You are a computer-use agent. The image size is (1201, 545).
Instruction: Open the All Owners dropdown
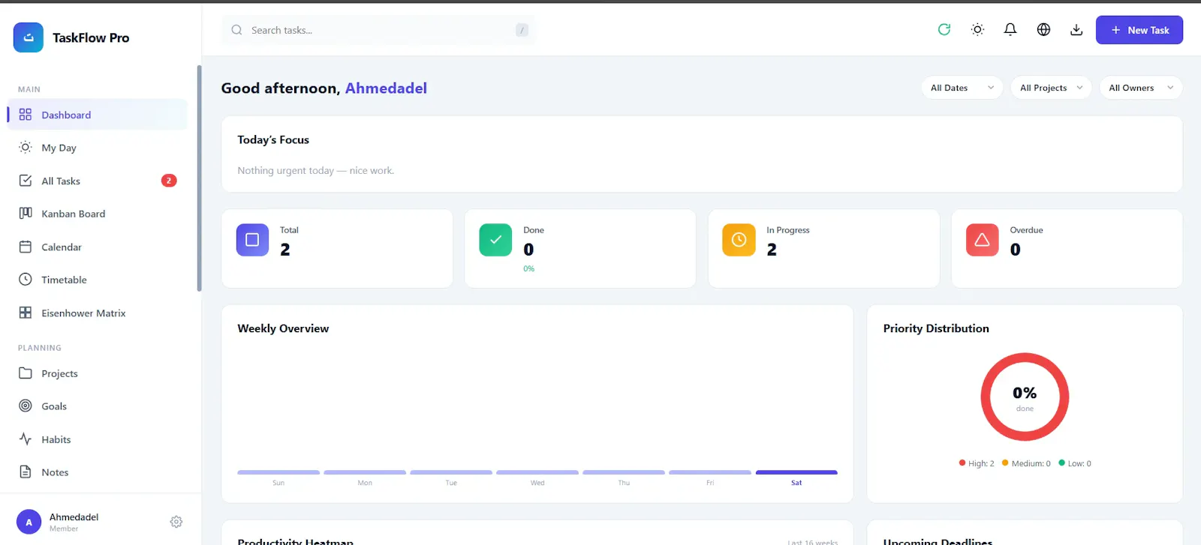click(1140, 88)
